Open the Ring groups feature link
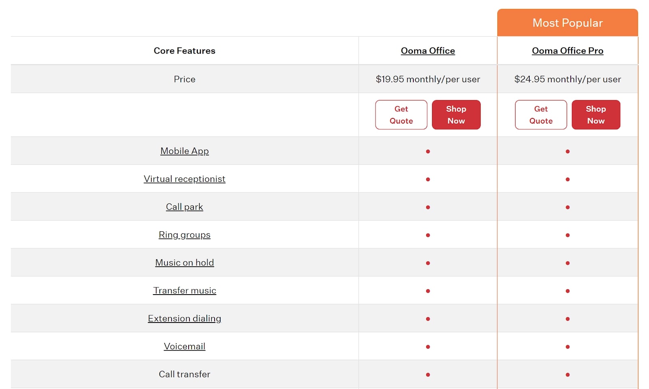Screen dimensions: 649x389 point(185,235)
